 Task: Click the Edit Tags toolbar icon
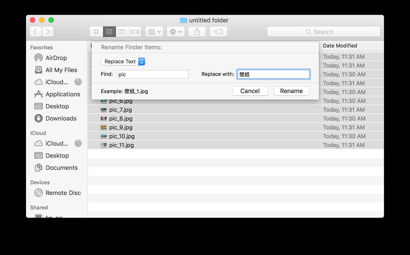click(218, 31)
